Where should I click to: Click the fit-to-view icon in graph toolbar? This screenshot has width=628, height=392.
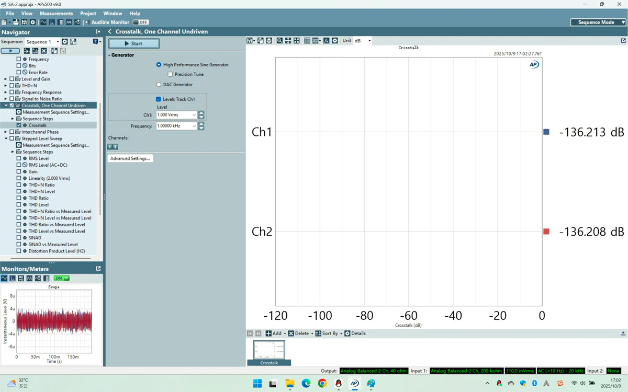(296, 40)
